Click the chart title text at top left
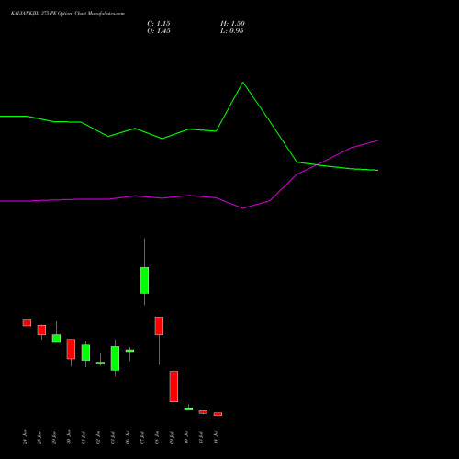 (x=68, y=14)
